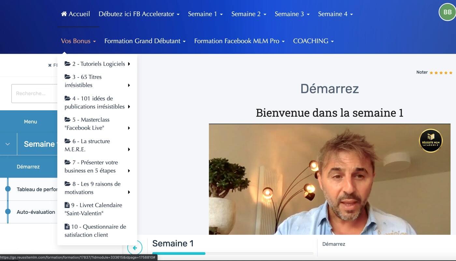Click the Semaine 1 progress bar
Screen dimensions: 456x261
(233, 253)
